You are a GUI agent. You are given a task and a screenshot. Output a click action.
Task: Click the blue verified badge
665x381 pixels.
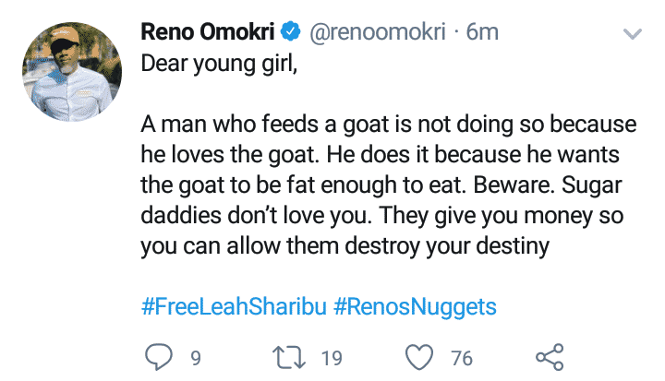coord(290,32)
